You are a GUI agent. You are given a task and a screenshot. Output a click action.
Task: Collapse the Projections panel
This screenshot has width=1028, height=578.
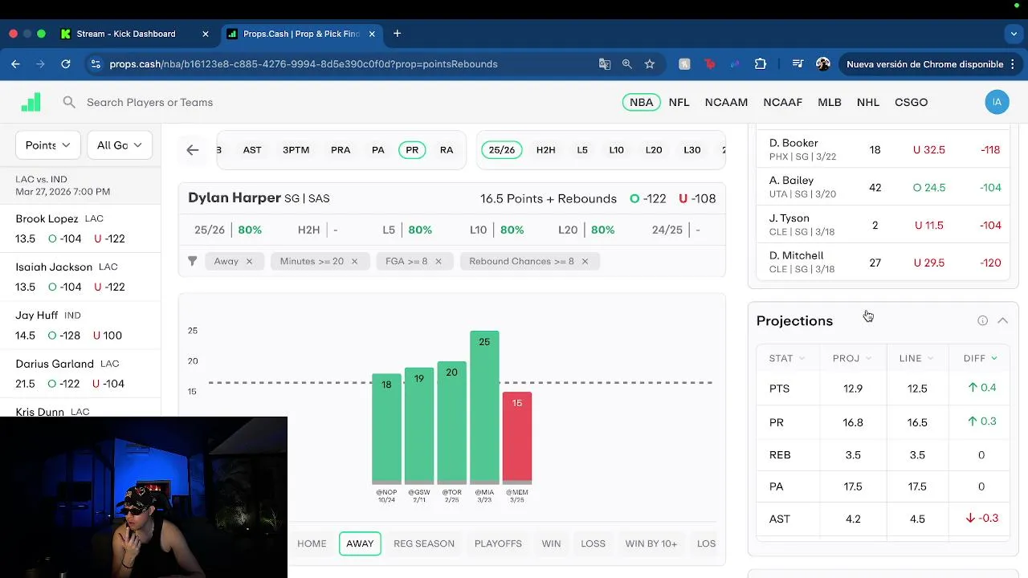coord(1002,320)
